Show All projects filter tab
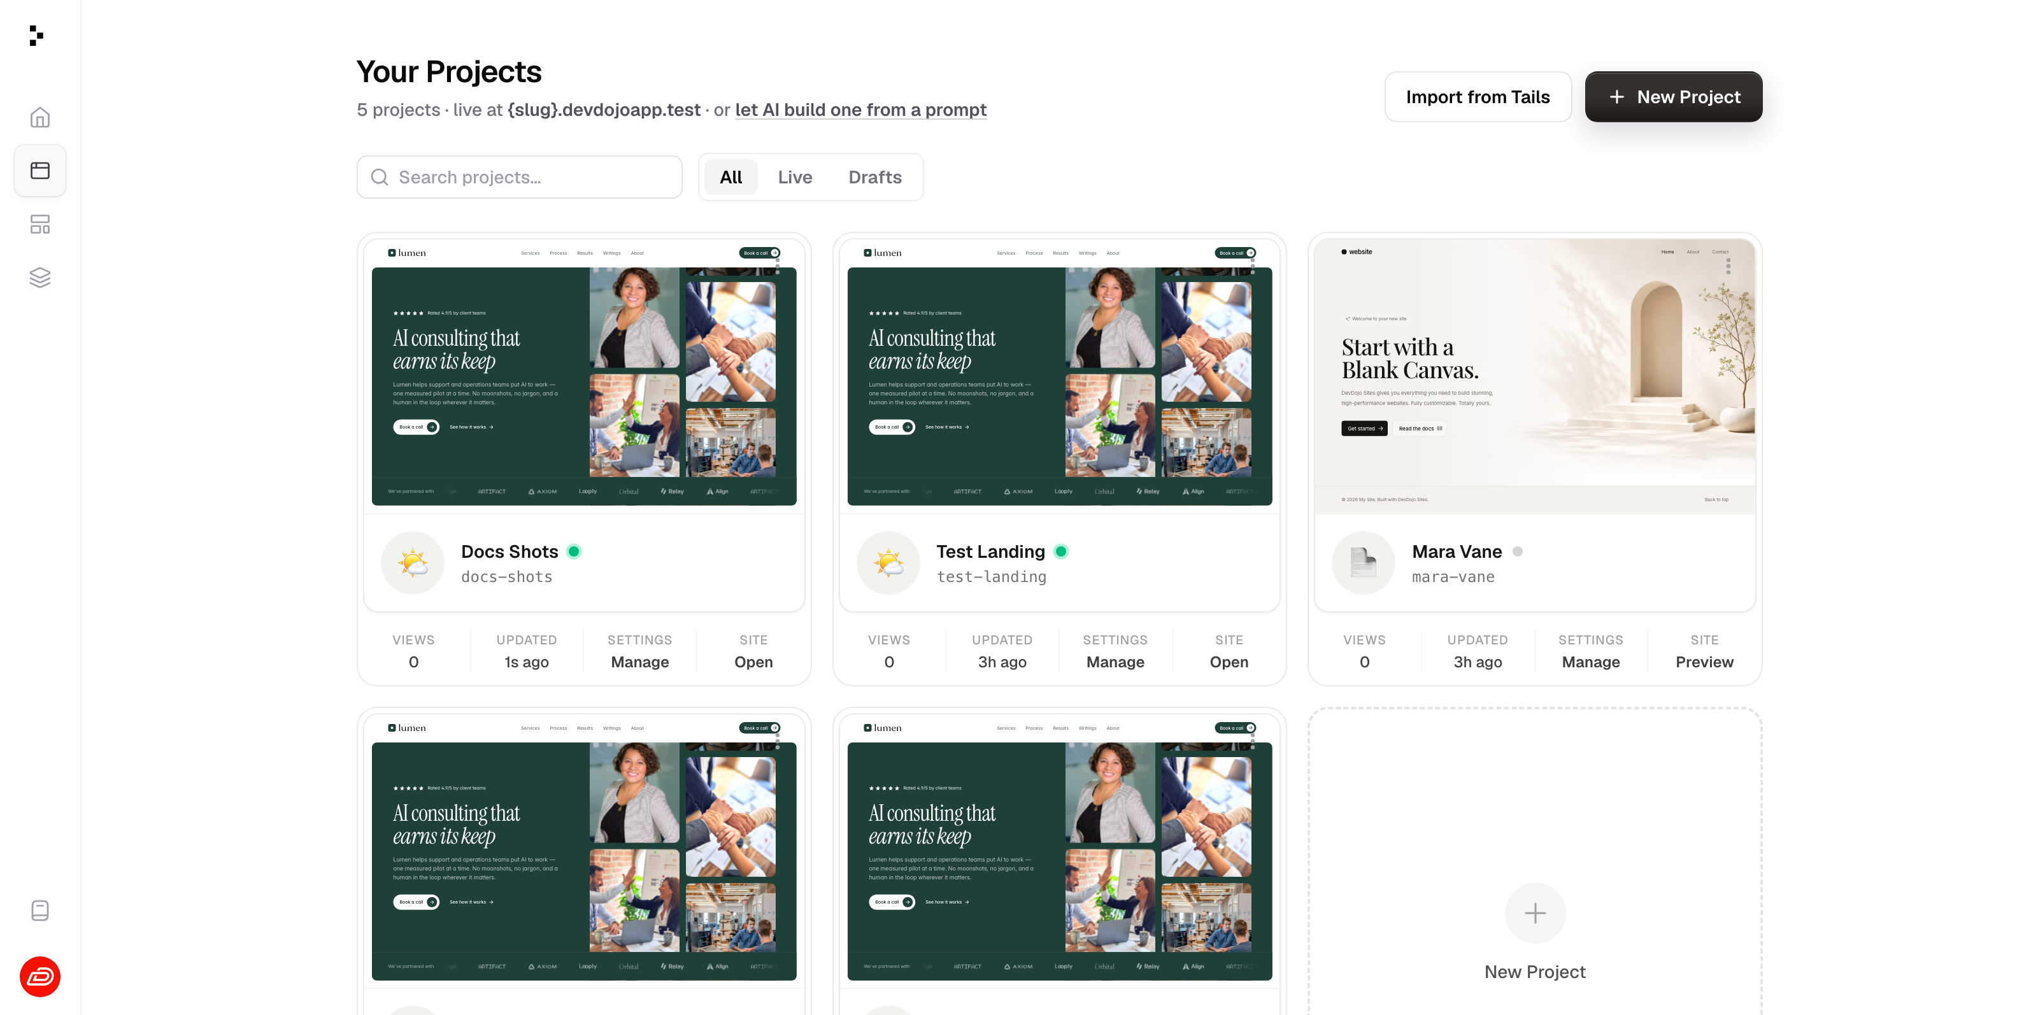This screenshot has height=1015, width=2038. [731, 177]
